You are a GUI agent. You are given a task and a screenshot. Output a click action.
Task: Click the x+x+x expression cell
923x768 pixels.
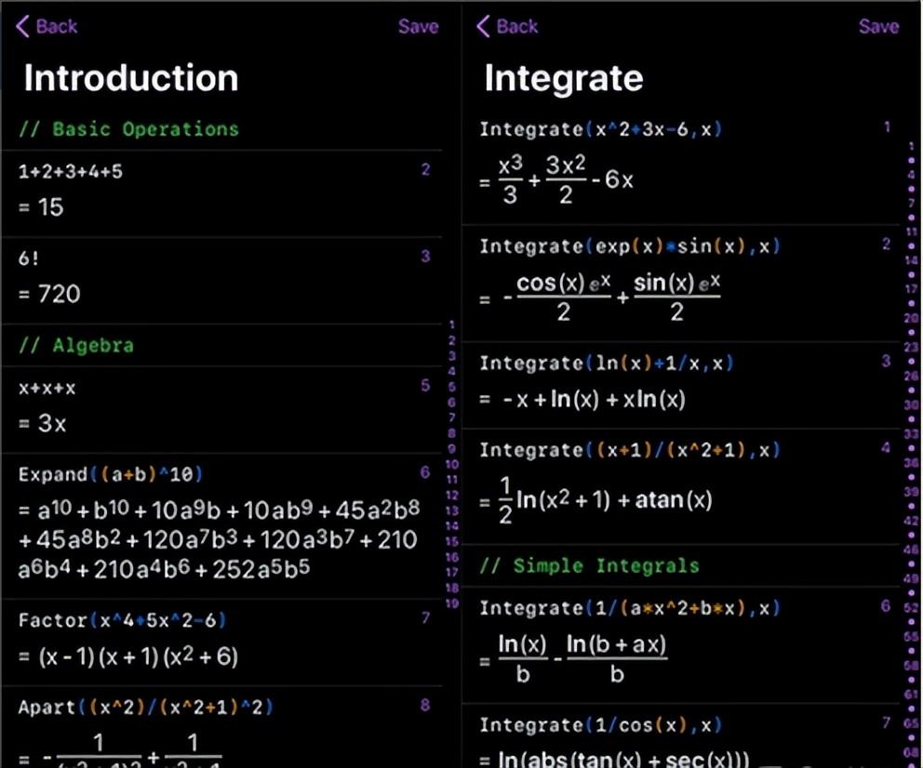pyautogui.click(x=47, y=388)
